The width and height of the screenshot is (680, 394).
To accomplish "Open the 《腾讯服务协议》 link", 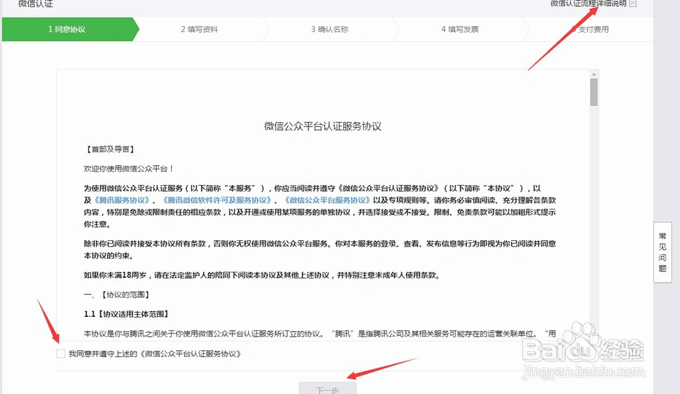I will (122, 199).
